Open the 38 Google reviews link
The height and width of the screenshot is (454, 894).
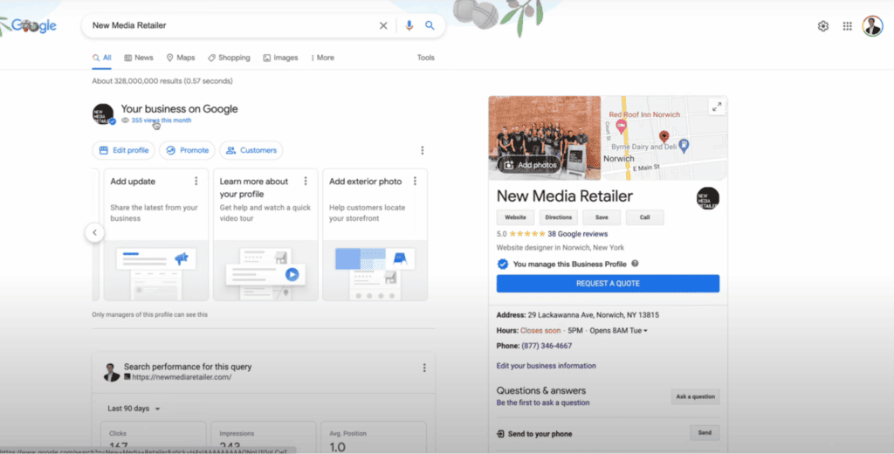pos(578,234)
